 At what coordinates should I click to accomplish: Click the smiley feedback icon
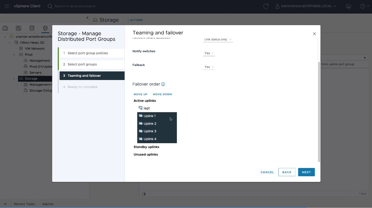coord(348,6)
